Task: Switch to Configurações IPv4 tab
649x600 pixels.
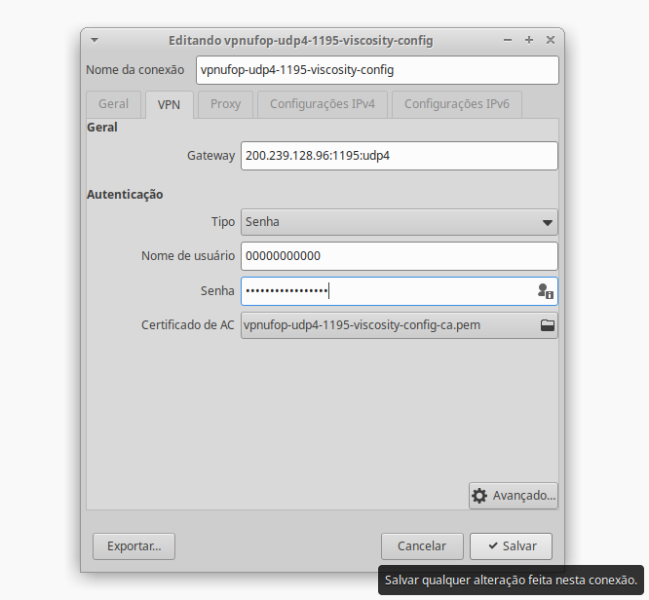Action: click(x=323, y=104)
